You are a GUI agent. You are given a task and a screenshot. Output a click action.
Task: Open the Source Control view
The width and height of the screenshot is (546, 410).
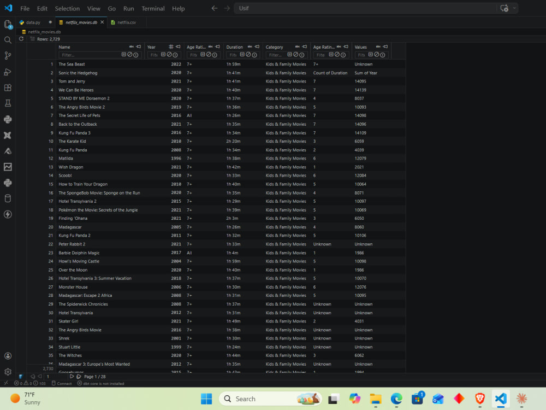(8, 56)
